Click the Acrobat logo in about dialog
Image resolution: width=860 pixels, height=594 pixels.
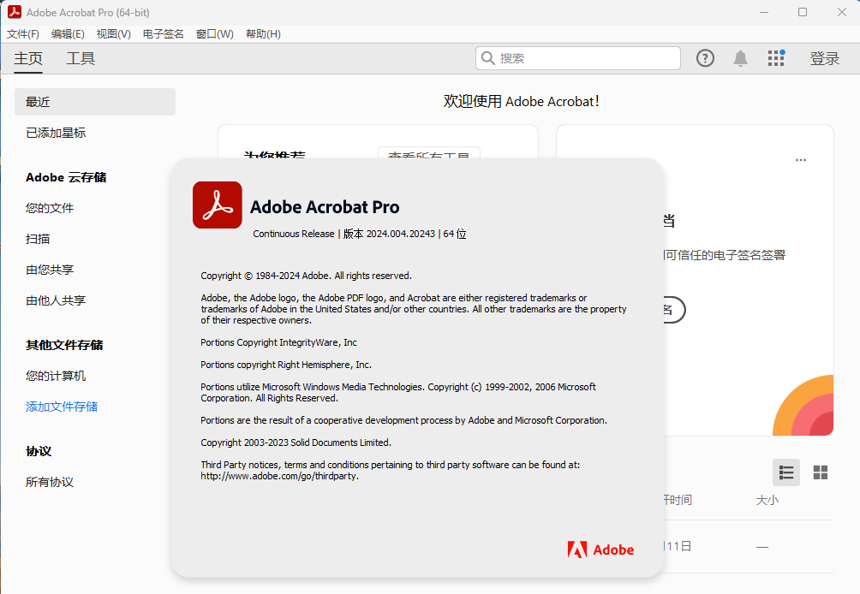(x=218, y=205)
